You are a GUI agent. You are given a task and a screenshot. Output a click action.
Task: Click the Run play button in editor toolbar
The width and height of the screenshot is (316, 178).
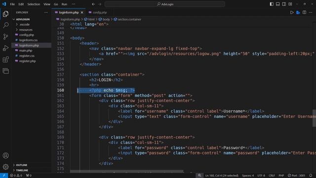tap(292, 12)
